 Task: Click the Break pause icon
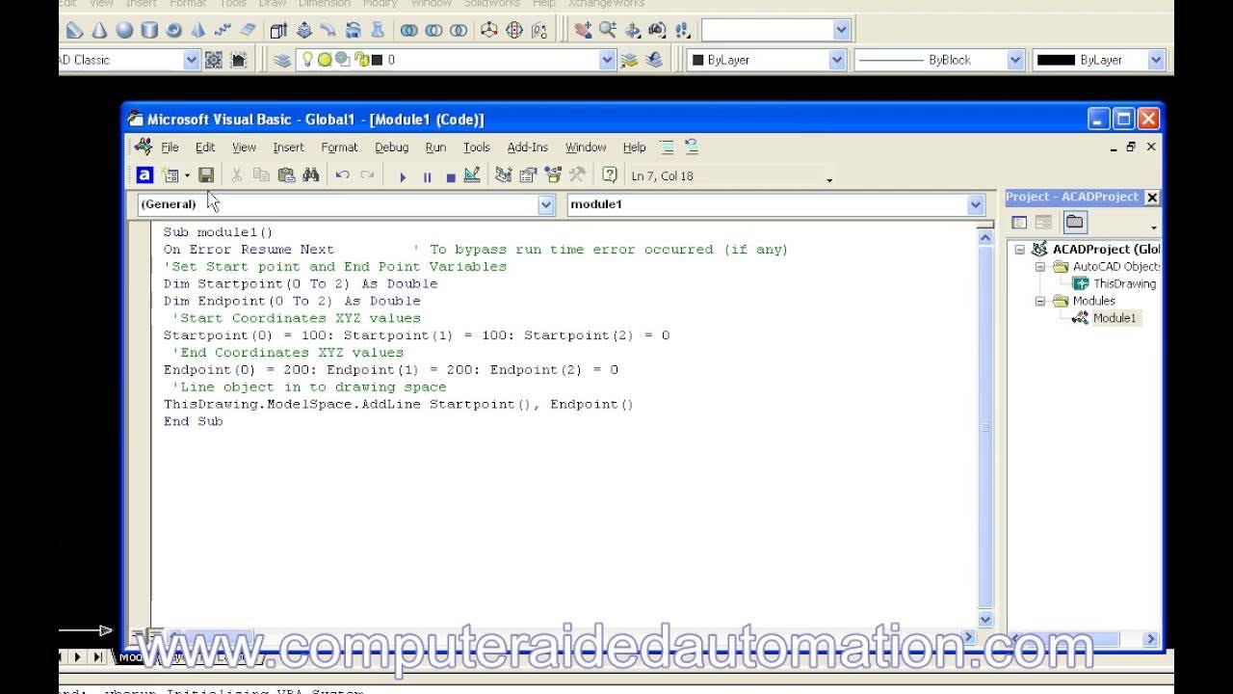coord(427,176)
